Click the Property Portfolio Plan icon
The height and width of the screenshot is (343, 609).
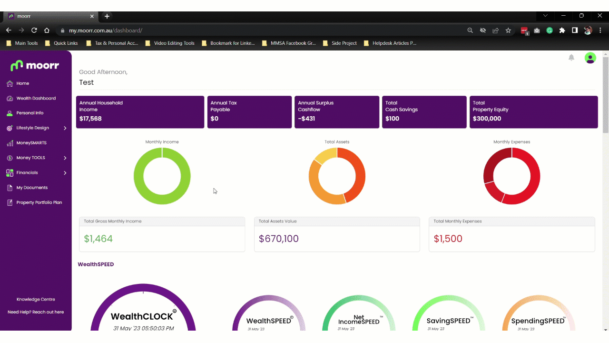click(10, 202)
